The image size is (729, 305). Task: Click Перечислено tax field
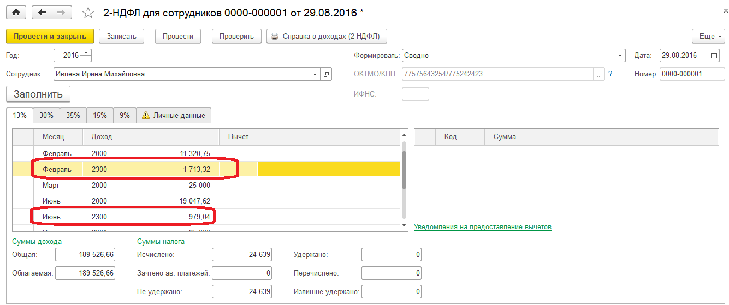392,273
